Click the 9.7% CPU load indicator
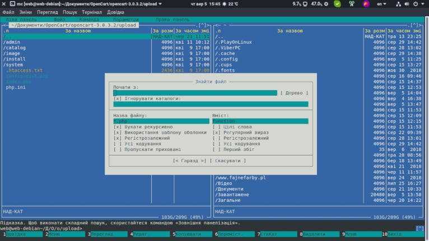 tap(300, 4)
